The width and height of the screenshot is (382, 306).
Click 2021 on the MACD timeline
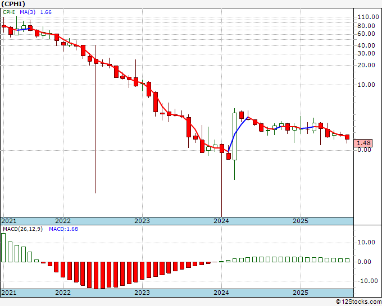click(x=9, y=293)
